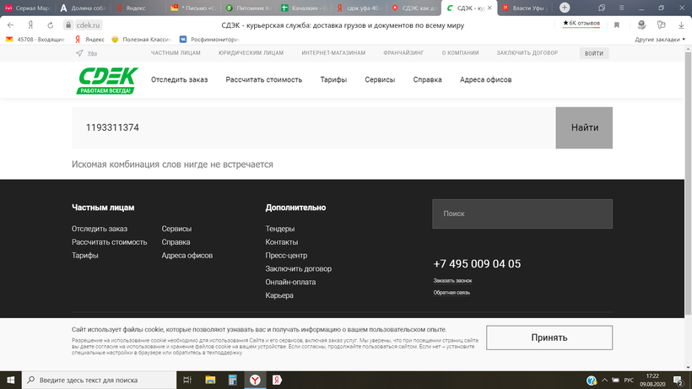Viewport: 692px width, 389px height.
Task: Click Обратная связь link
Action: (x=451, y=293)
